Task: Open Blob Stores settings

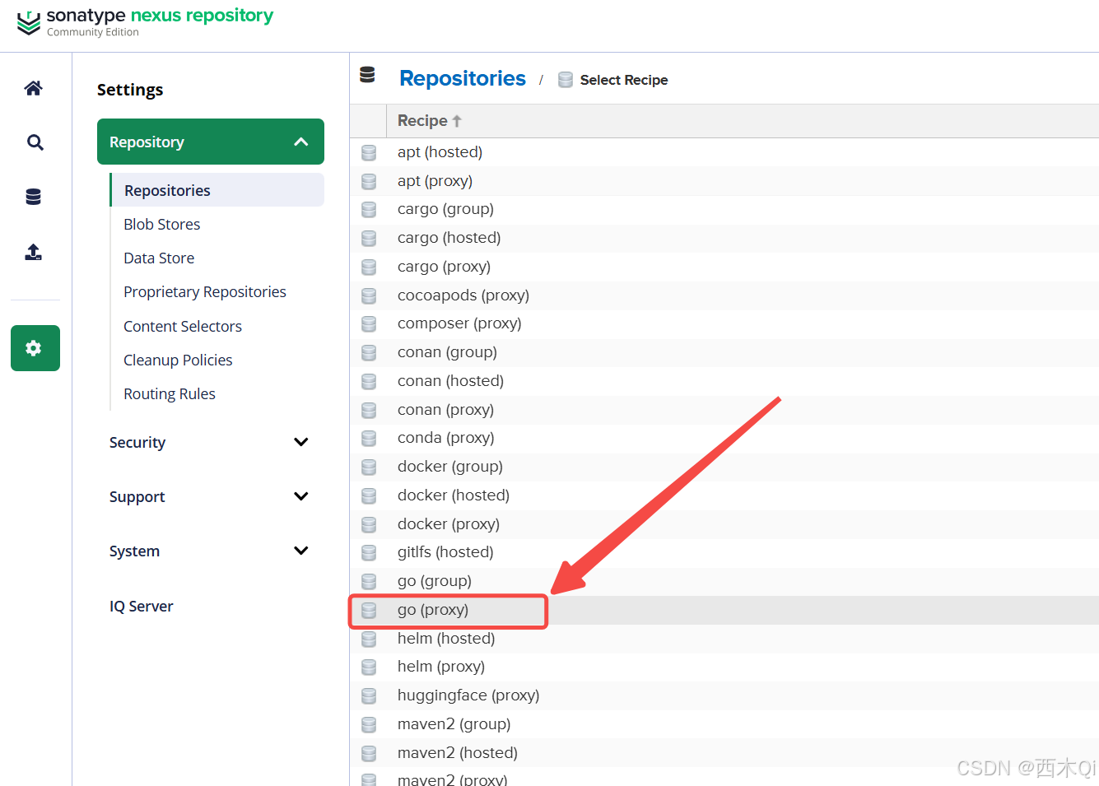Action: 162,225
